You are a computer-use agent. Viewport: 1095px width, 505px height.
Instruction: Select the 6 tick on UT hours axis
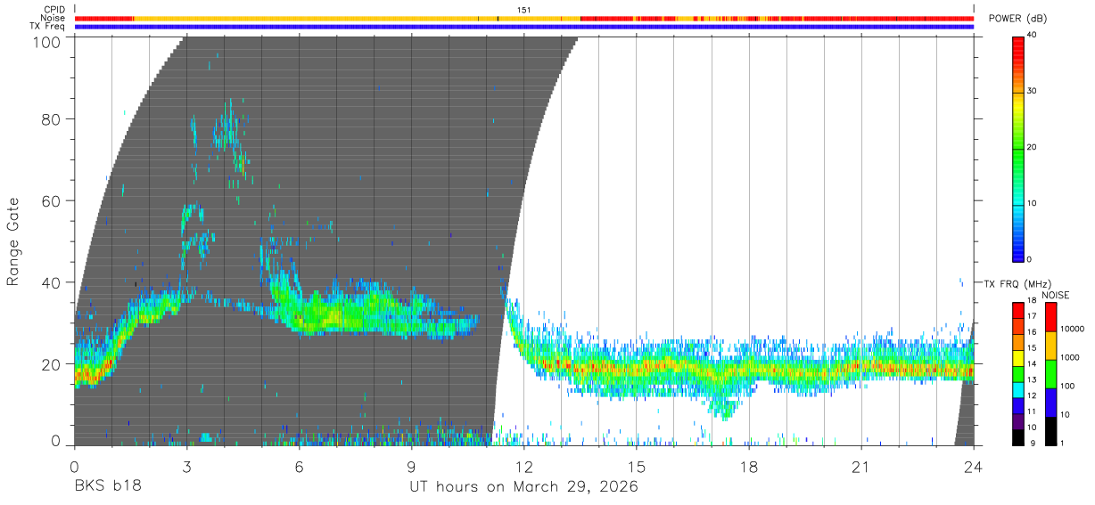[300, 467]
